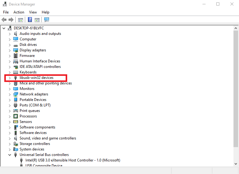Viewport: 239px width, 174px height.
Task: Select the Software devices label
Action: coord(33,133)
